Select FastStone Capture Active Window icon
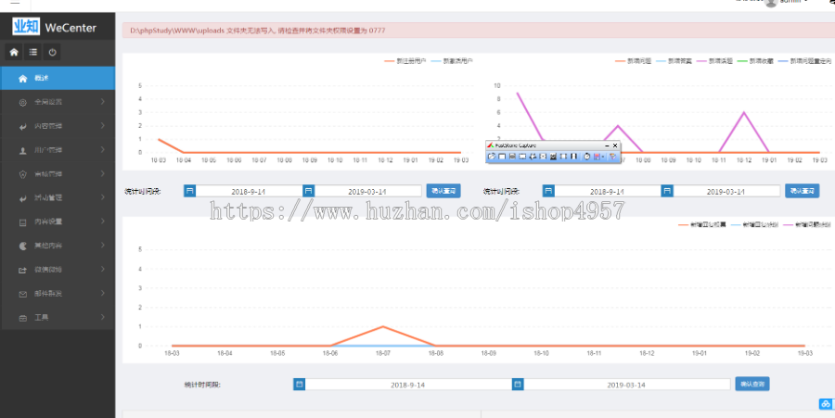Viewport: 835px width, 418px height. [502, 157]
